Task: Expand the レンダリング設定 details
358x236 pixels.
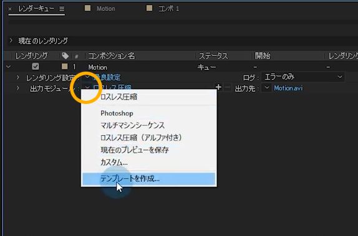Action: click(x=18, y=77)
